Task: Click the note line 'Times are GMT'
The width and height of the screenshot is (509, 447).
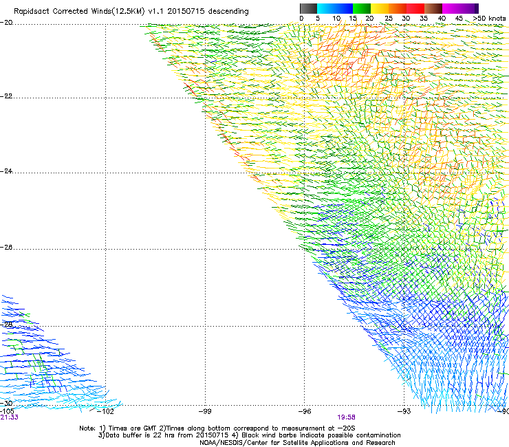Action: pyautogui.click(x=217, y=428)
